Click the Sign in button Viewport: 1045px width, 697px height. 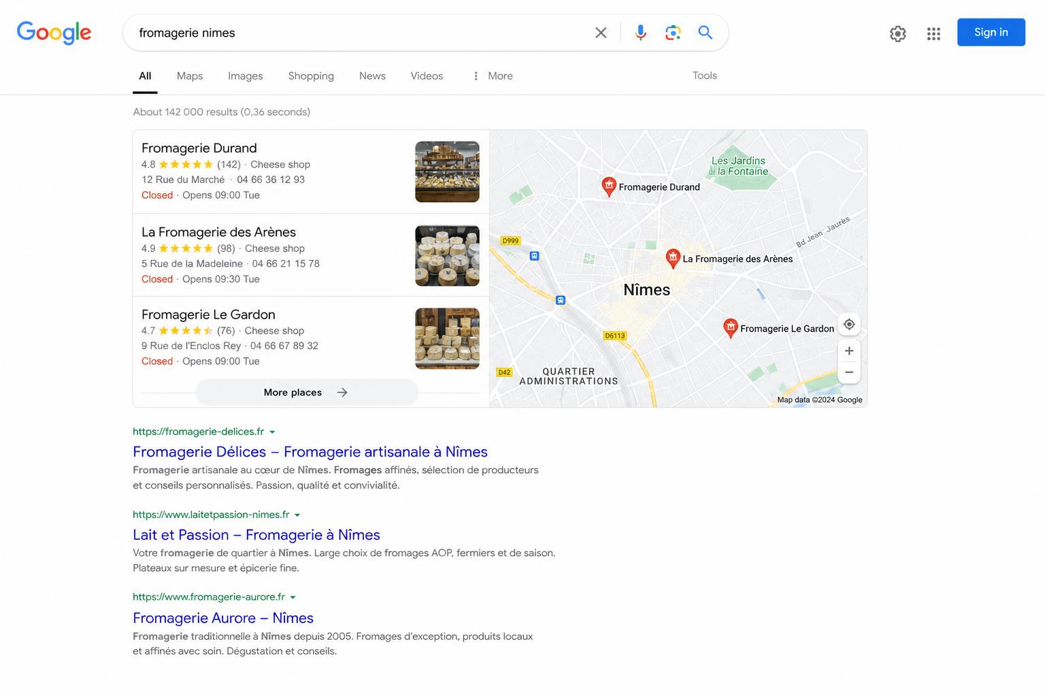tap(991, 32)
